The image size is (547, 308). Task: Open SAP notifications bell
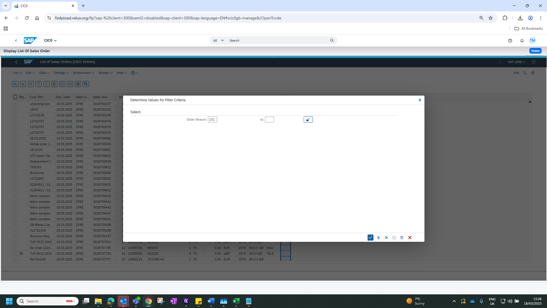[522, 40]
